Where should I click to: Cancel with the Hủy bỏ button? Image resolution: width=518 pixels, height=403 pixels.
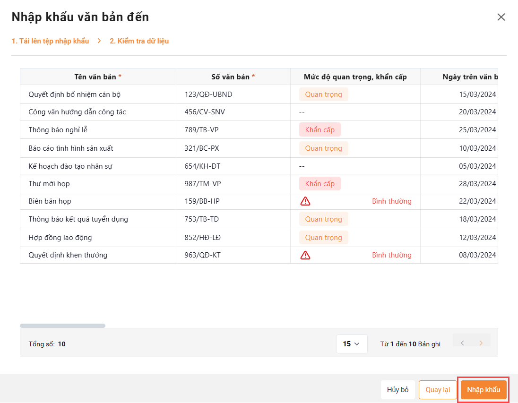[x=397, y=390]
